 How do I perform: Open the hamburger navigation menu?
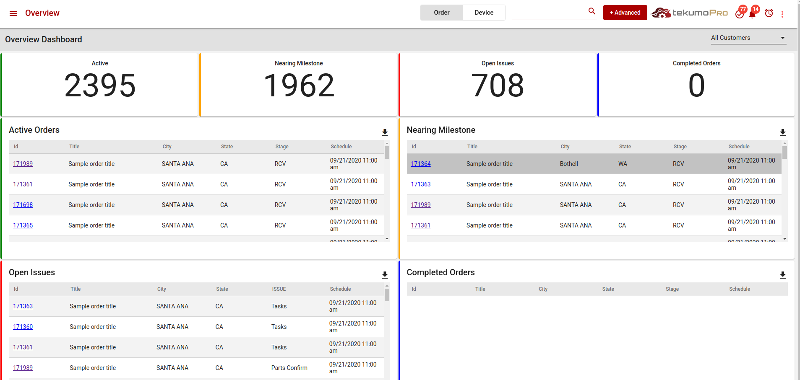[13, 13]
